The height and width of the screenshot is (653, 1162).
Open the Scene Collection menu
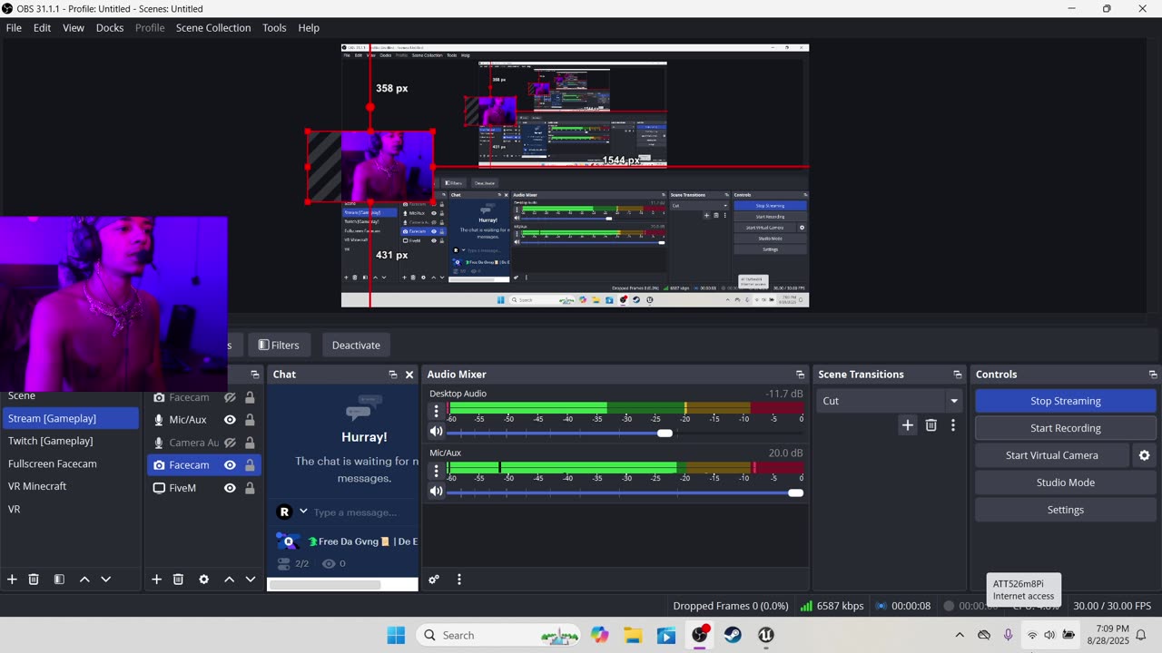click(213, 28)
